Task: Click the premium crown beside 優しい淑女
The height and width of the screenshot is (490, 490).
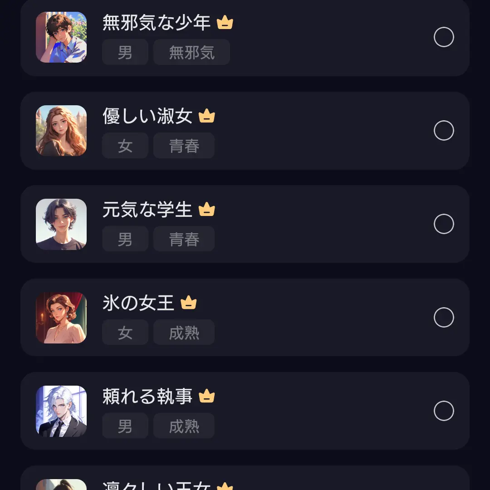Action: pyautogui.click(x=207, y=116)
